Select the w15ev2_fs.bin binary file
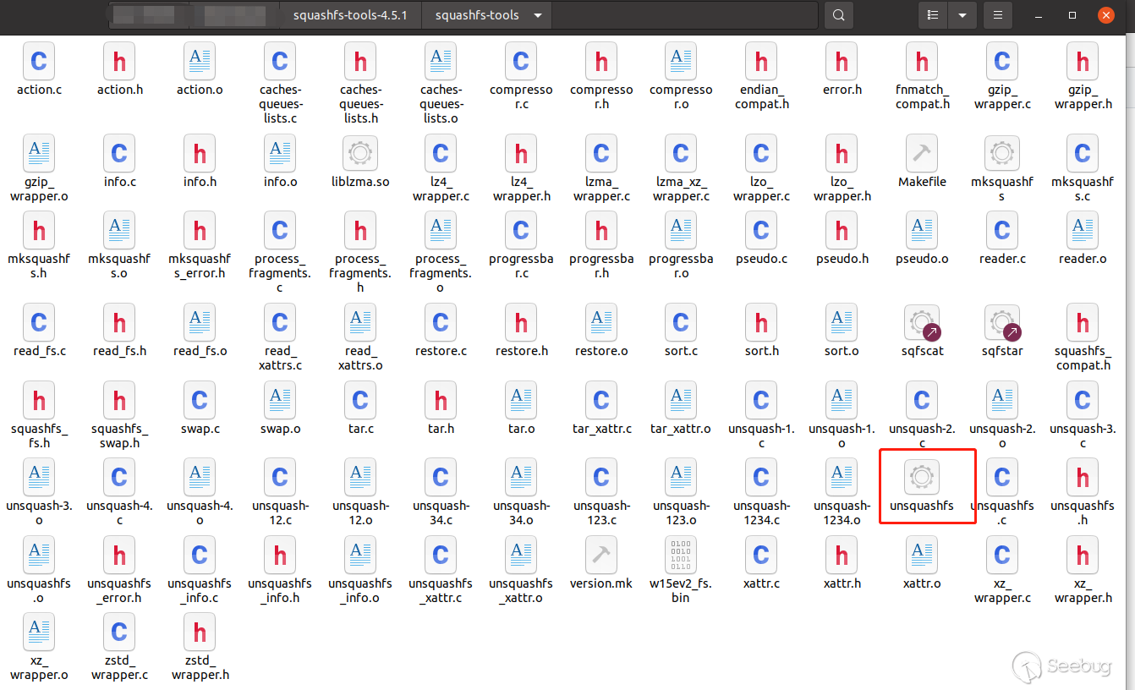Screen dimensions: 1135x690 click(681, 555)
